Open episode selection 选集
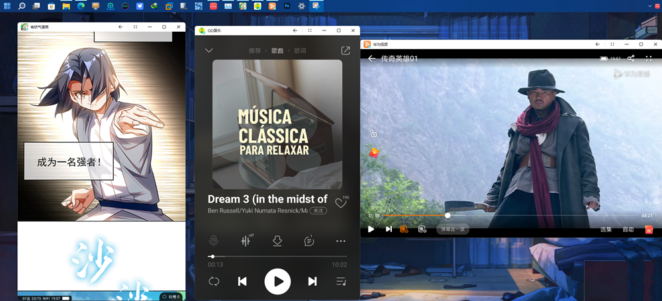This screenshot has height=301, width=662. (606, 230)
